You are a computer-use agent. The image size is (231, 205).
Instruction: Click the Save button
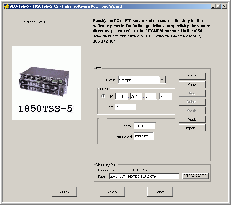click(192, 76)
